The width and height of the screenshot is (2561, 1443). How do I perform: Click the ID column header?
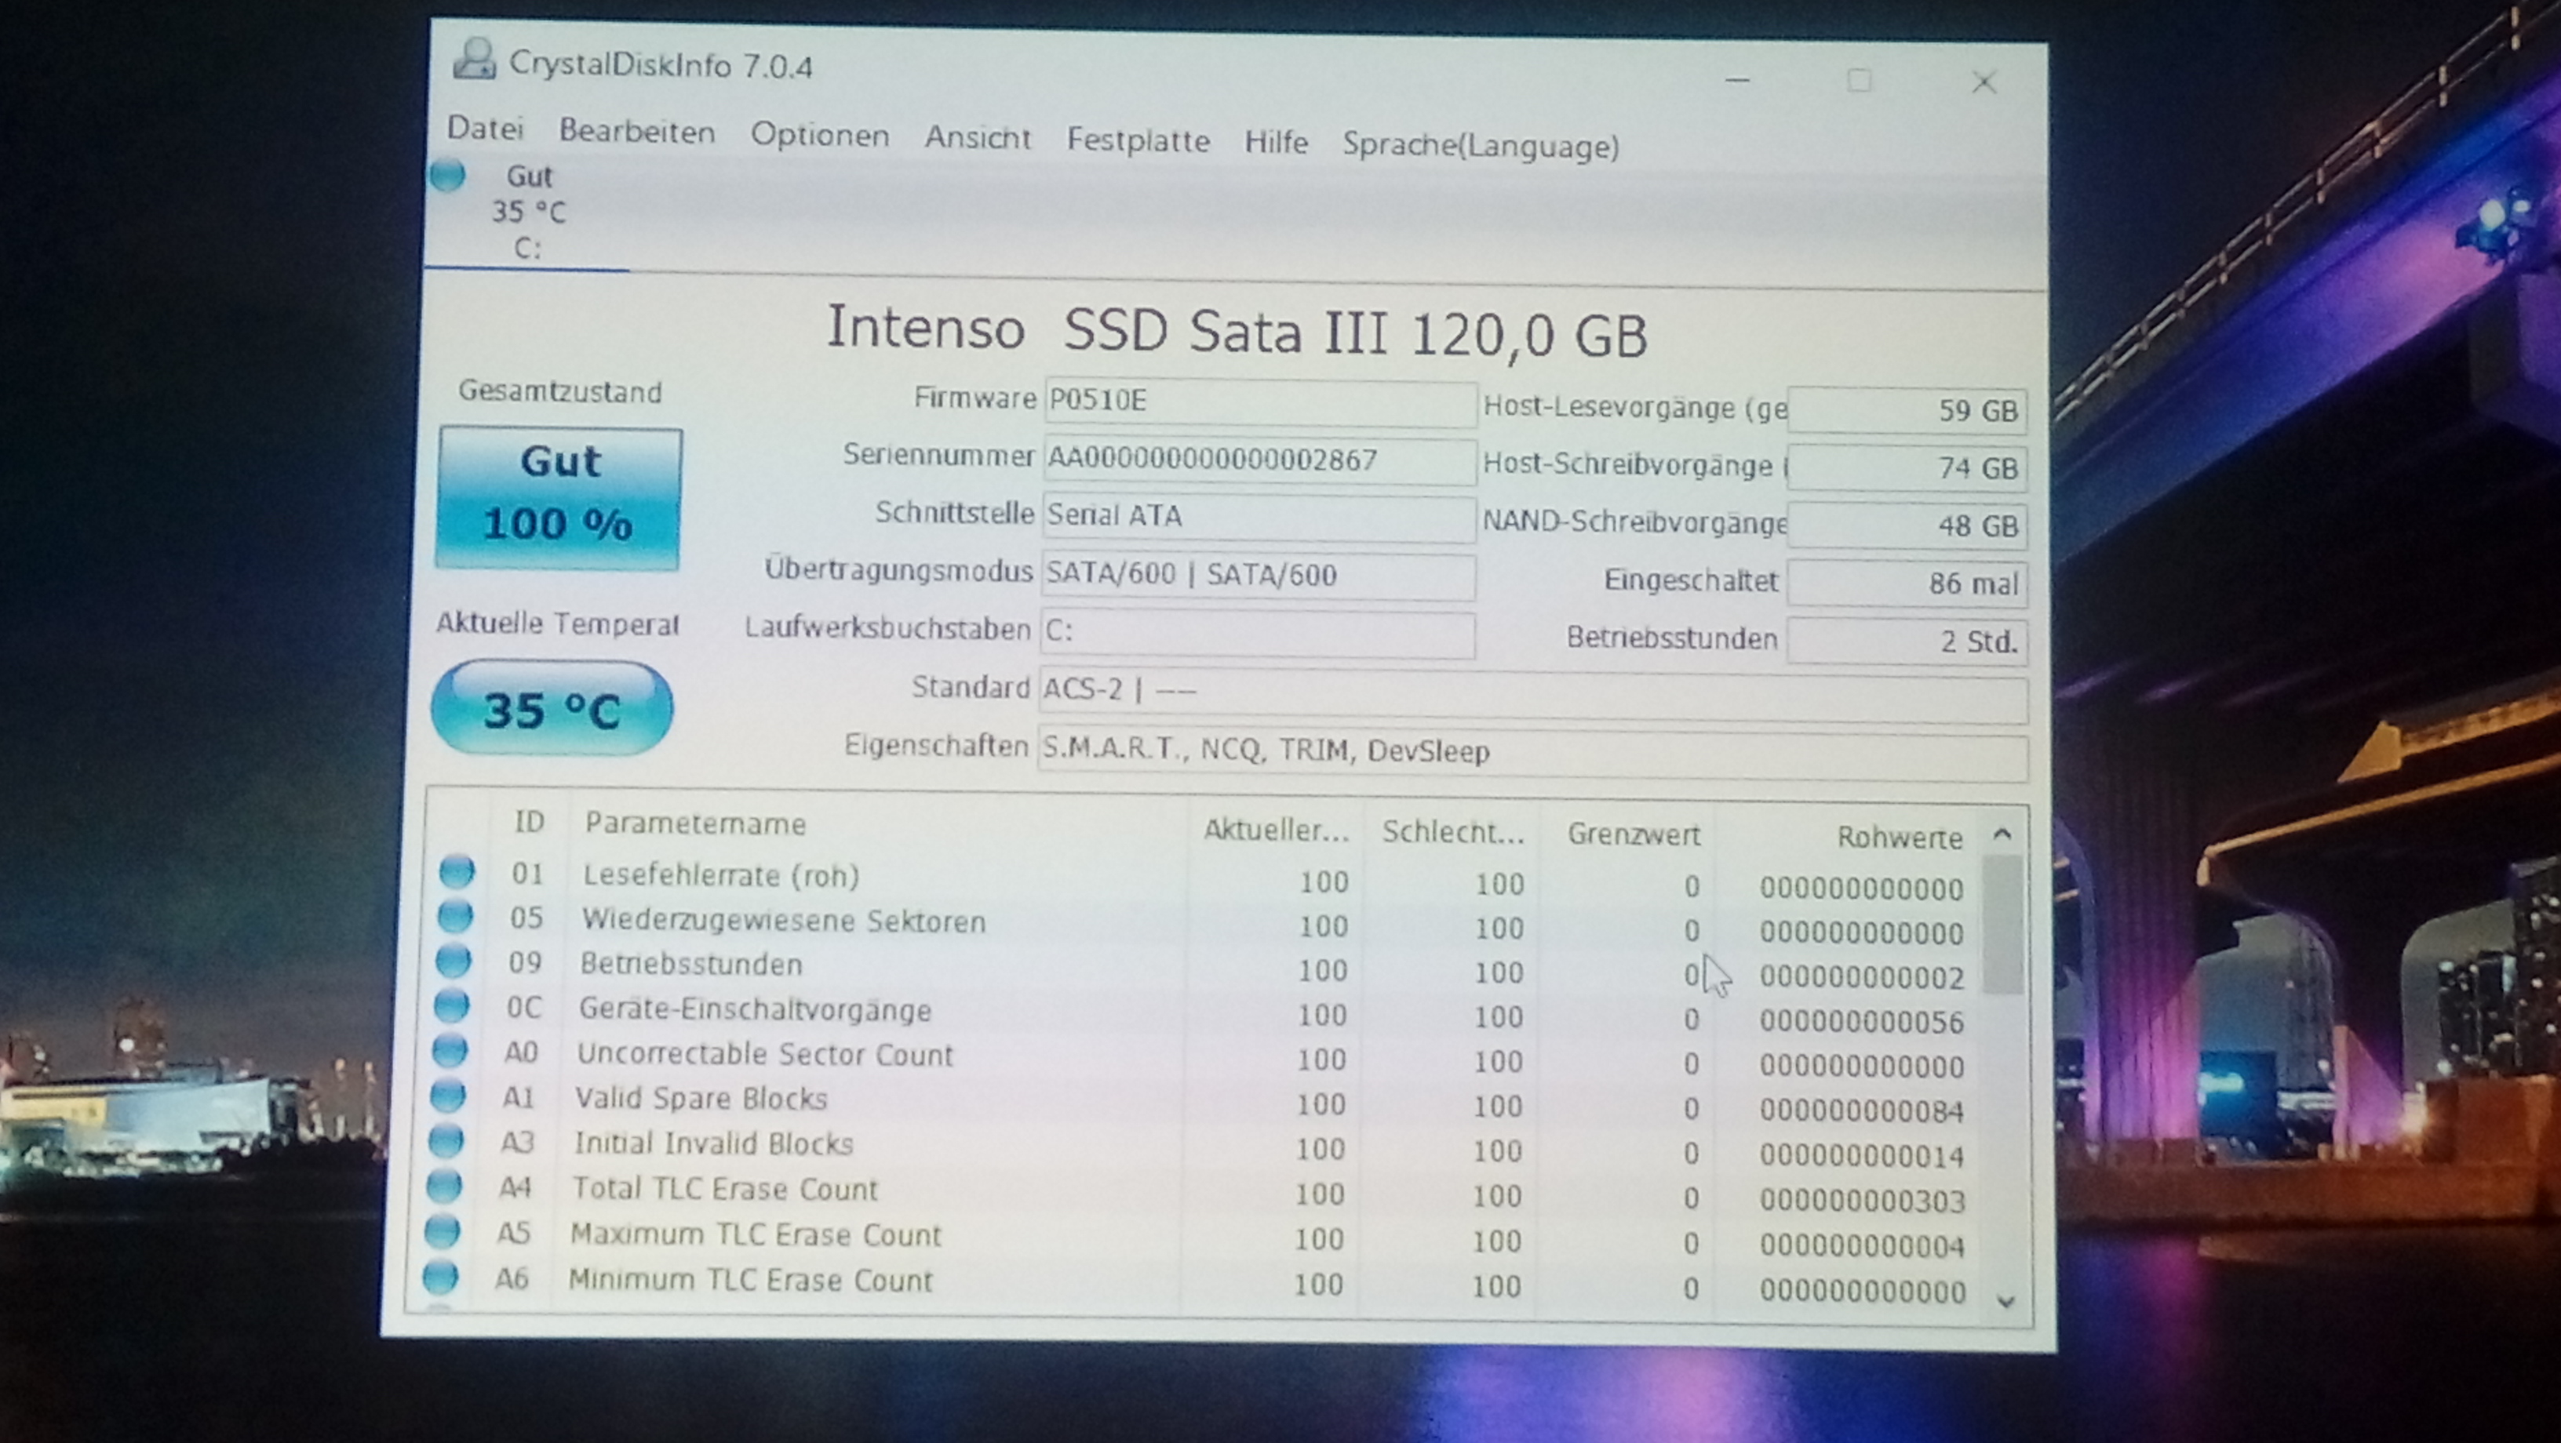(529, 822)
